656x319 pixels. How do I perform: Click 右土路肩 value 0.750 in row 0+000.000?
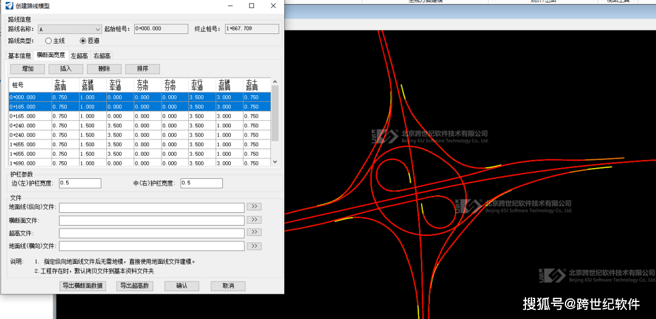257,97
